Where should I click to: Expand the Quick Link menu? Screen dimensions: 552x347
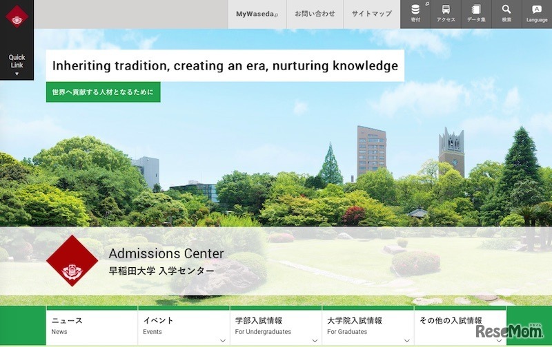click(x=17, y=65)
